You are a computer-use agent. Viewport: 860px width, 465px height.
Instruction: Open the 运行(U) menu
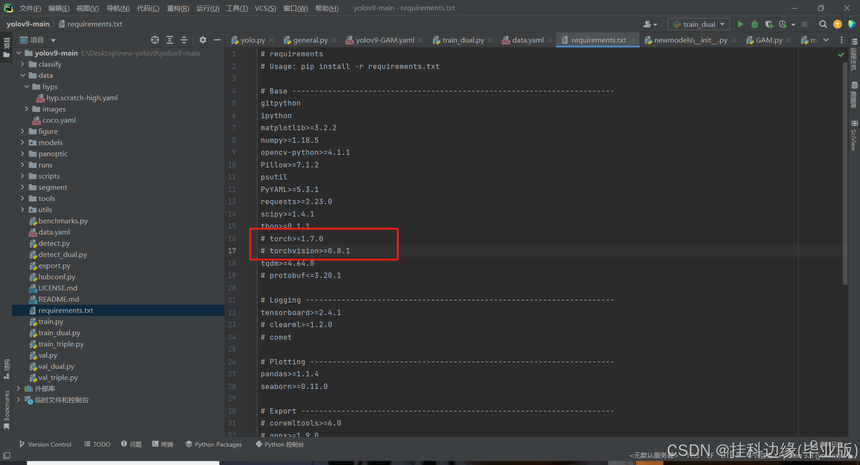pyautogui.click(x=208, y=8)
